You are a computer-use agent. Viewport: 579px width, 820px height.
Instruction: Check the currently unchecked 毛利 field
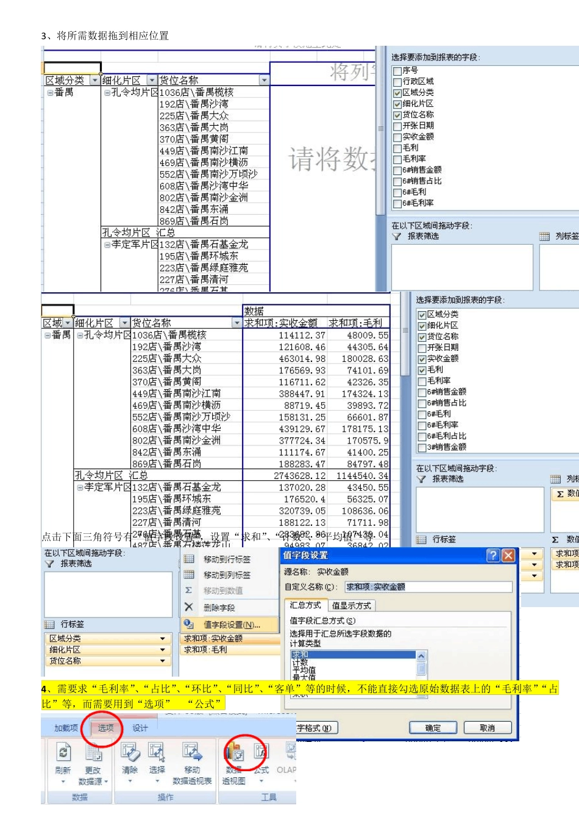(x=397, y=148)
